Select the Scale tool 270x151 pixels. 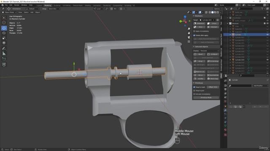(x=4, y=38)
